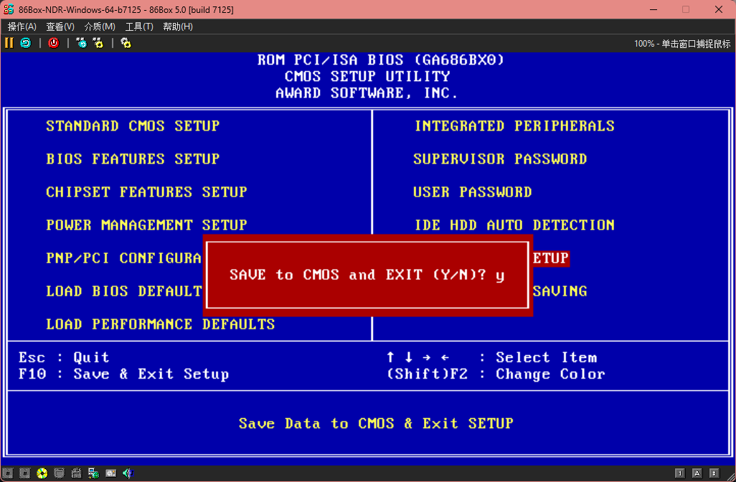
Task: Select USER PASSWORD
Action: point(473,192)
